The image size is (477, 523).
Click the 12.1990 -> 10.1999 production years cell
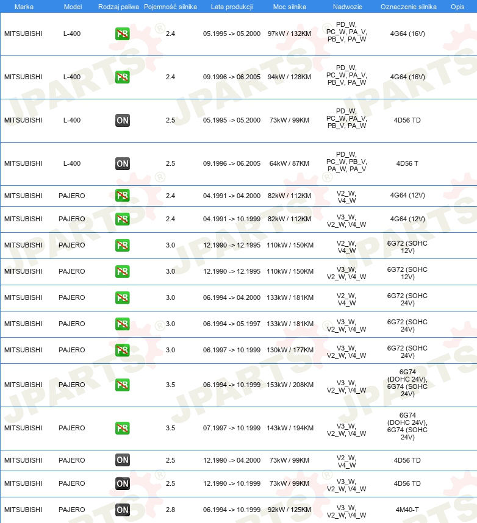(x=232, y=483)
